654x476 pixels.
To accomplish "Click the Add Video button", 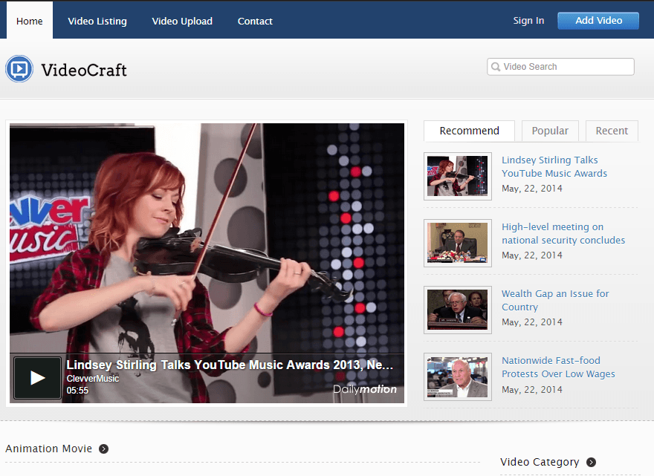I will (598, 21).
